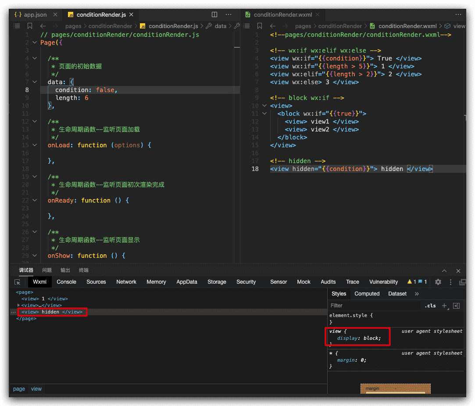This screenshot has width=475, height=406.
Task: Click the page breadcrumb at panel bottom
Action: [19, 389]
